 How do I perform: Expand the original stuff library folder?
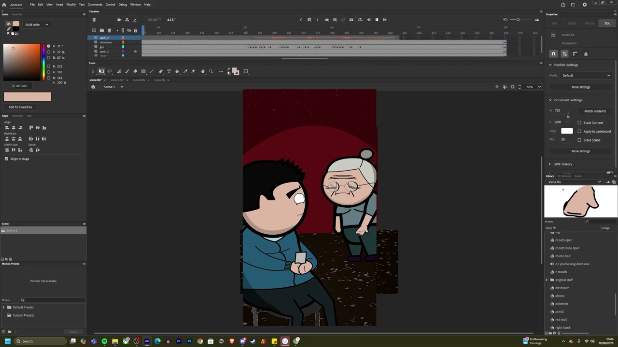point(547,280)
